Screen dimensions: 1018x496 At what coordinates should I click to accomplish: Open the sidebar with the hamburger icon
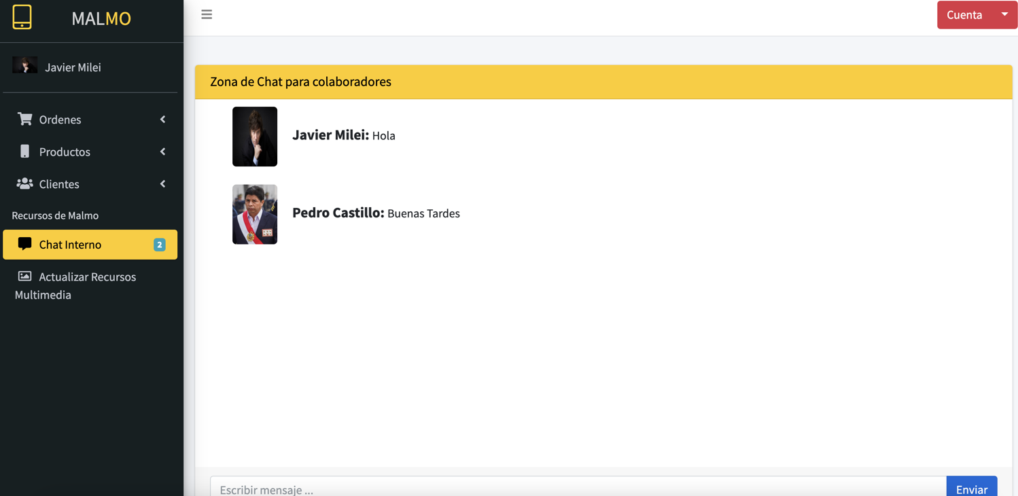[x=207, y=14]
